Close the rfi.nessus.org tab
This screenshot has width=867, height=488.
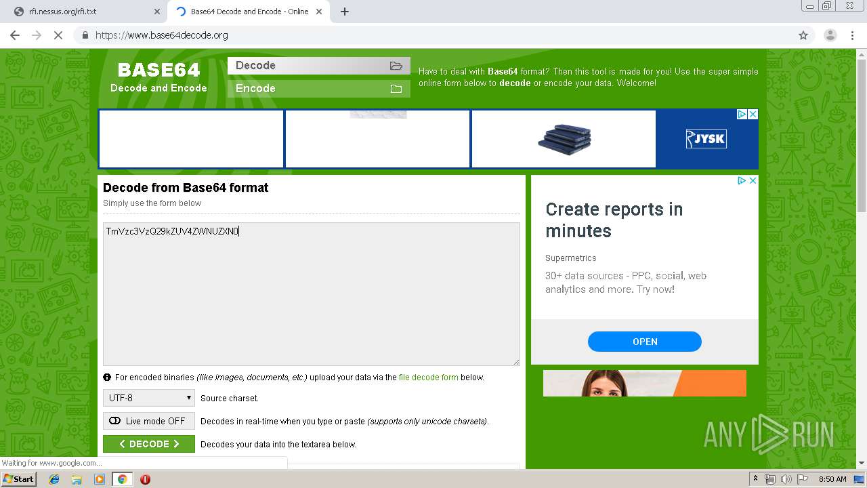157,12
